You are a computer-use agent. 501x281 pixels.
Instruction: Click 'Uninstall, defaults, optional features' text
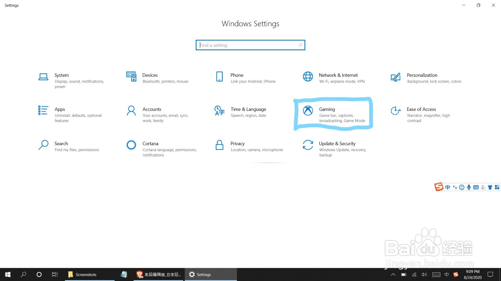point(78,118)
